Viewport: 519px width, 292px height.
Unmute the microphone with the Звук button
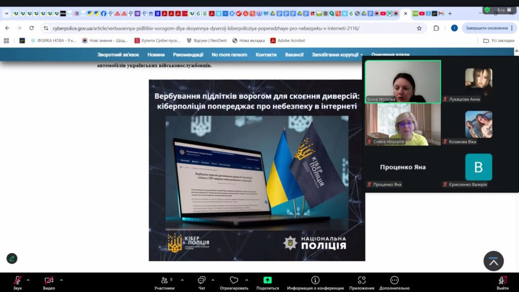click(x=17, y=280)
